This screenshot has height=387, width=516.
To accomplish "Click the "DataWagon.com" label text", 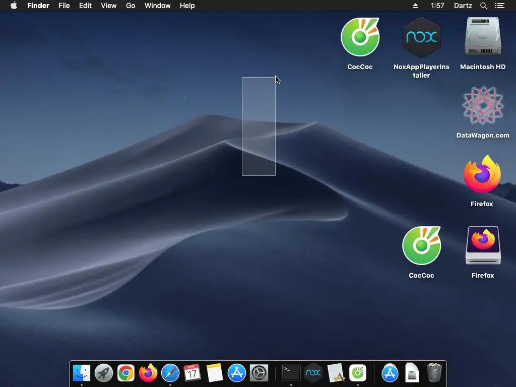I will click(x=483, y=135).
